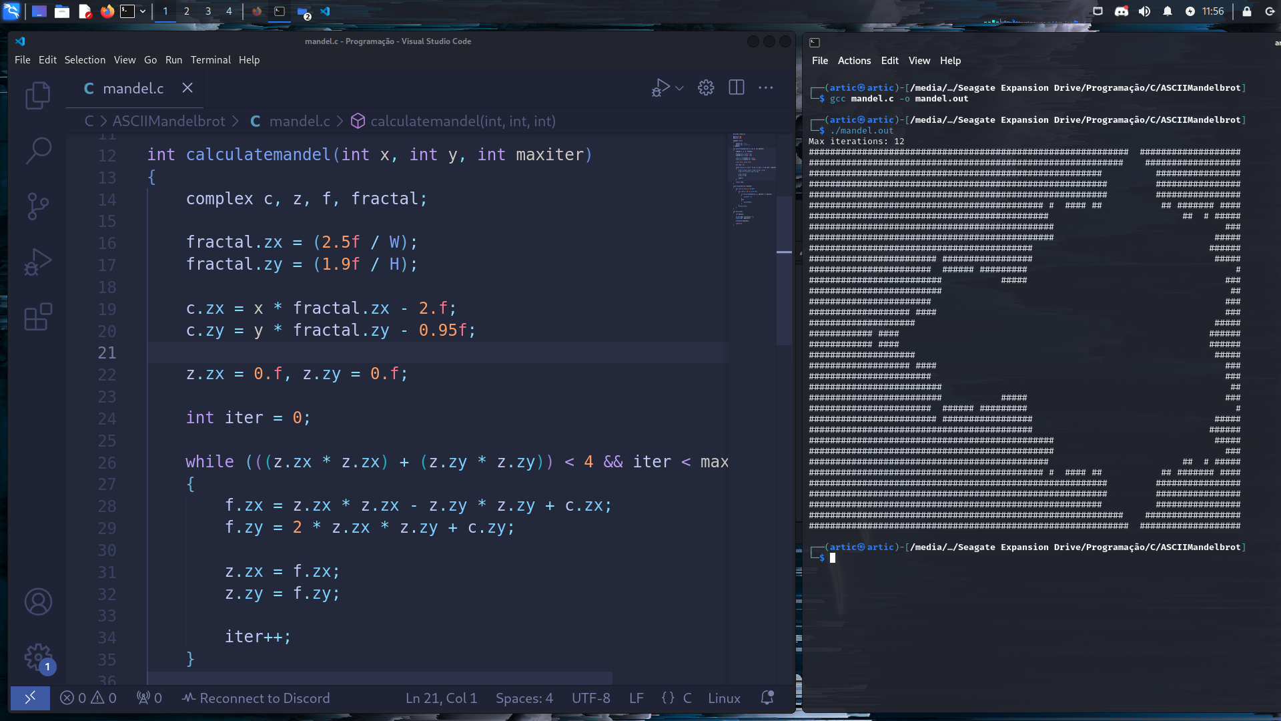
Task: Open the Search view in activity bar
Action: 38,151
